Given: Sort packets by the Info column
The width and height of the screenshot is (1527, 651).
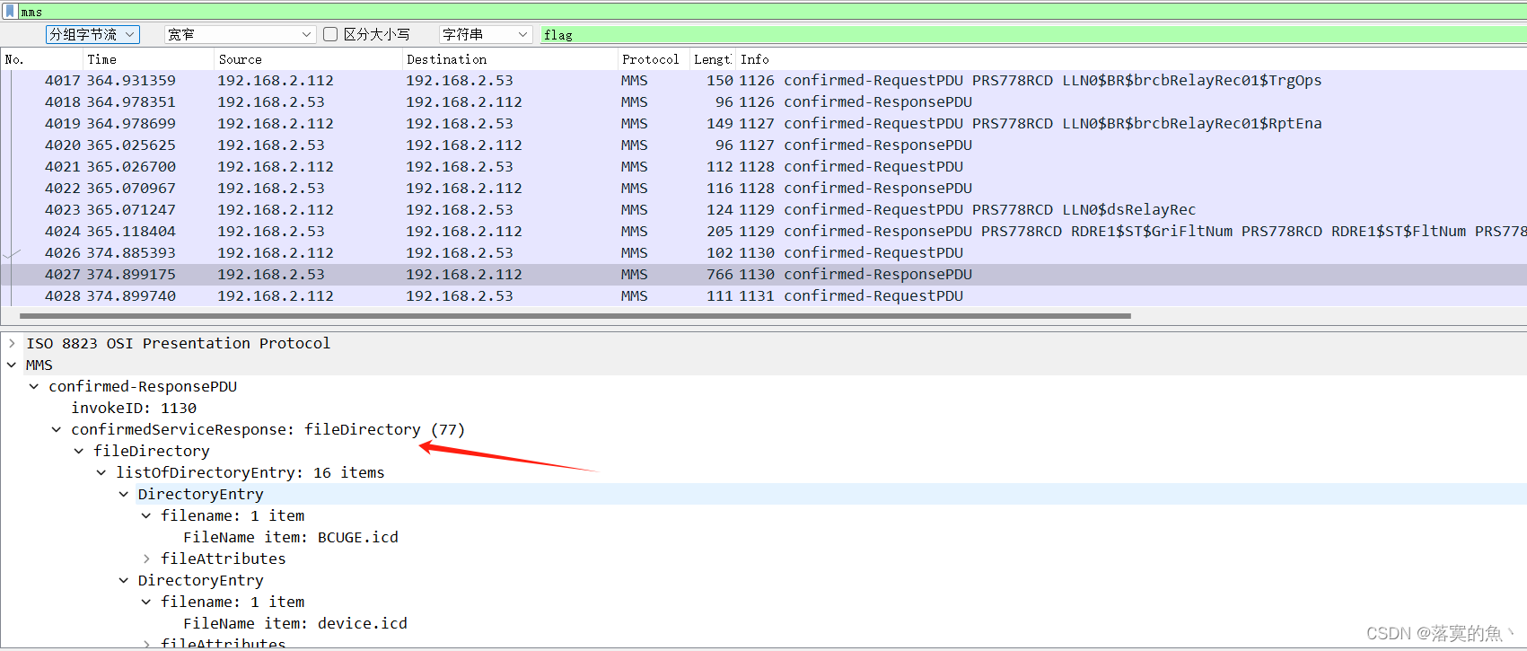Looking at the screenshot, I should (1131, 59).
